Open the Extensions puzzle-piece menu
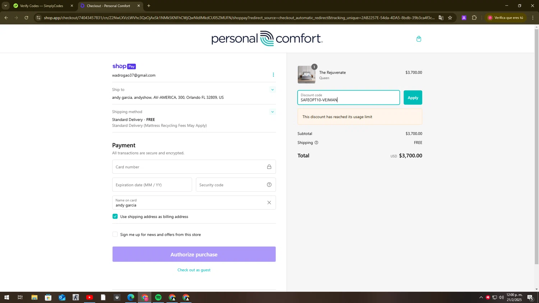 474,18
